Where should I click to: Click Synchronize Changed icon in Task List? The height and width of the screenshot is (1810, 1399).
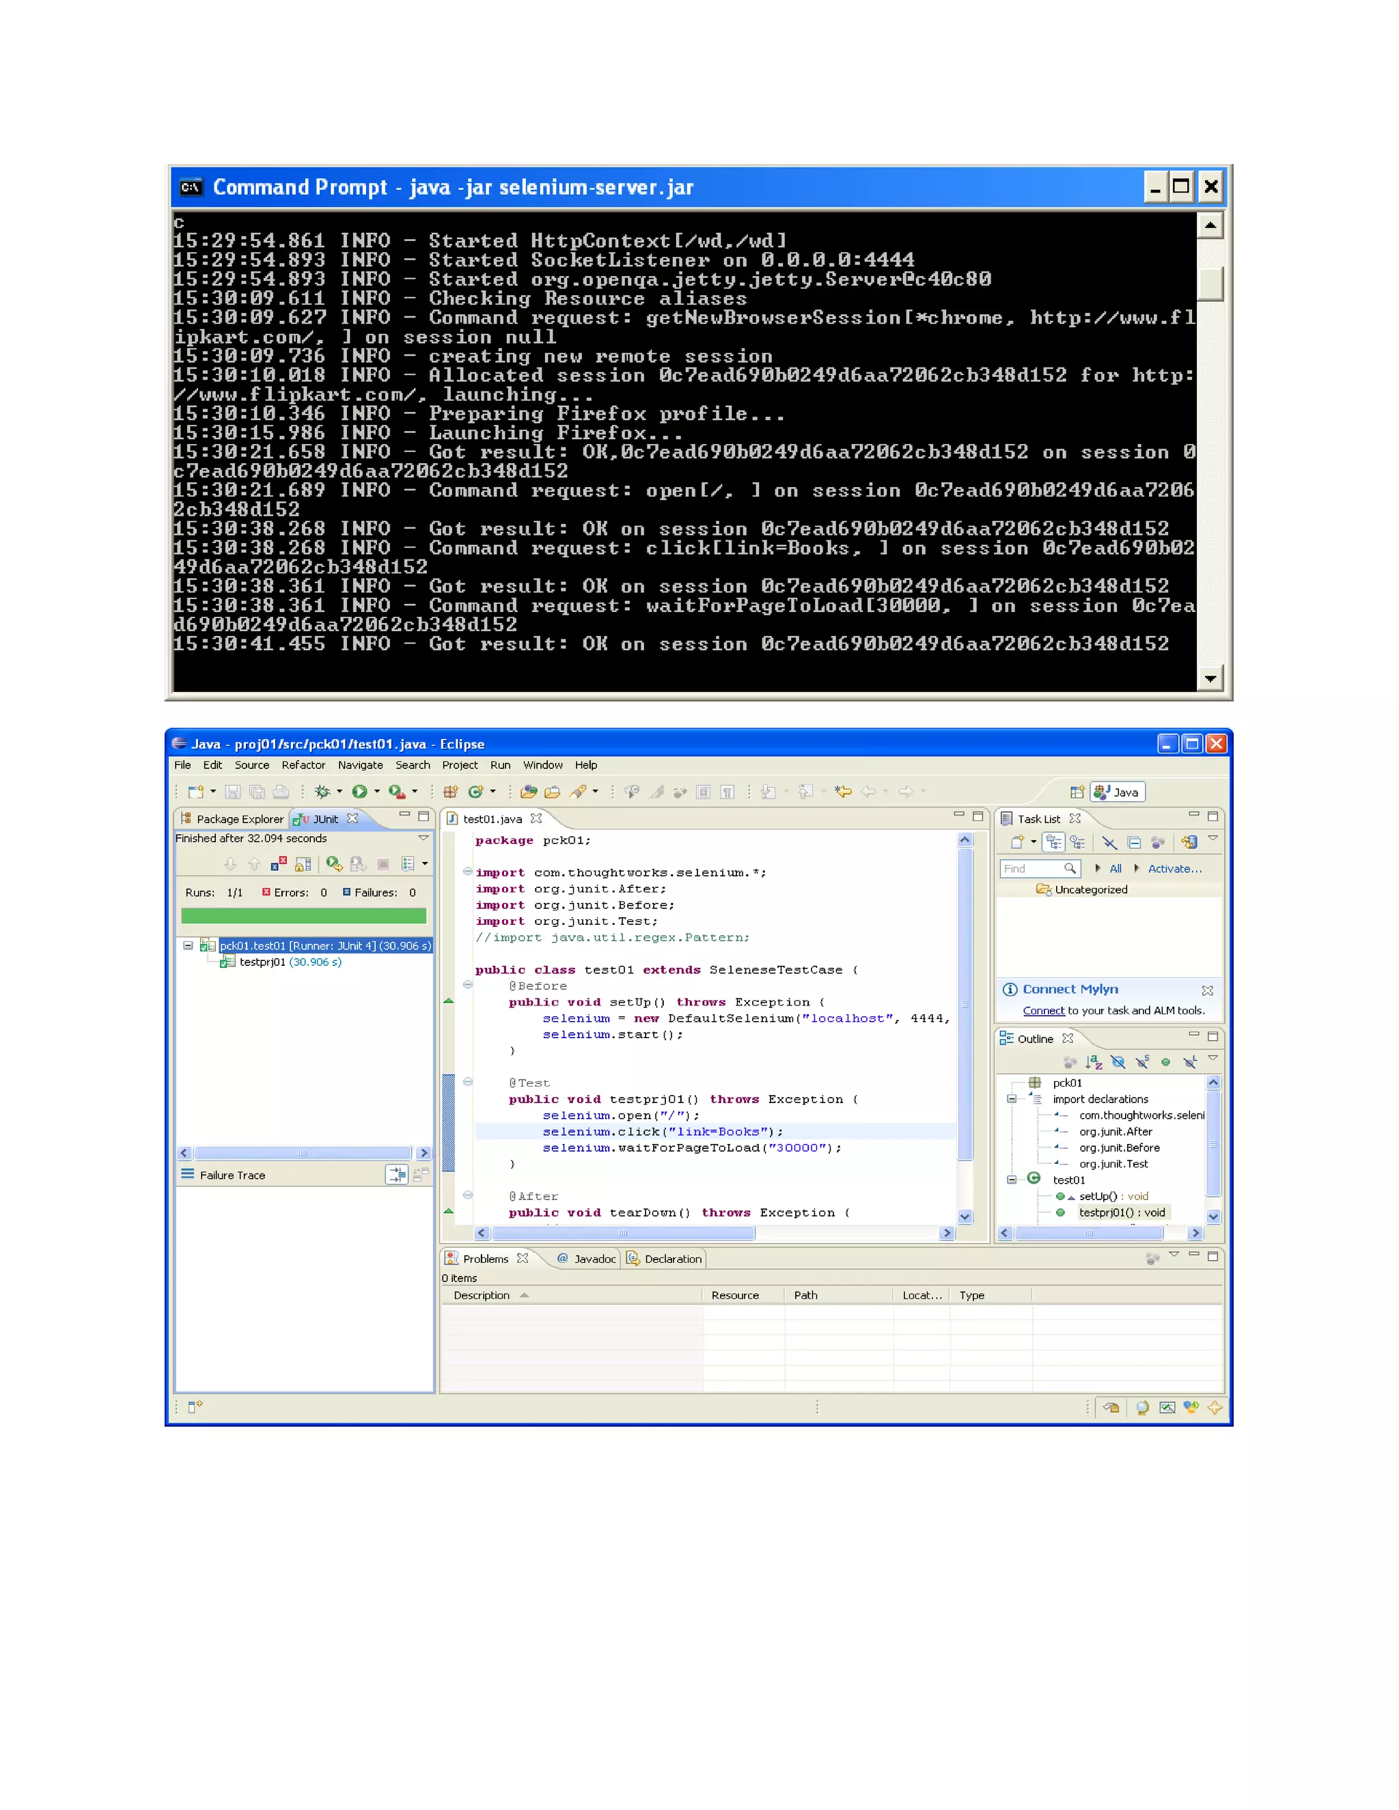click(1189, 842)
